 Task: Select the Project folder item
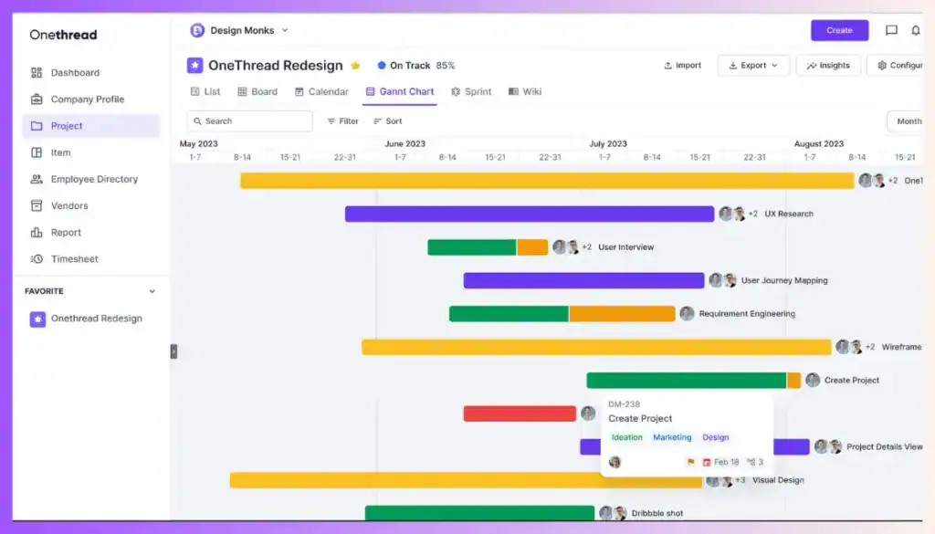click(91, 126)
